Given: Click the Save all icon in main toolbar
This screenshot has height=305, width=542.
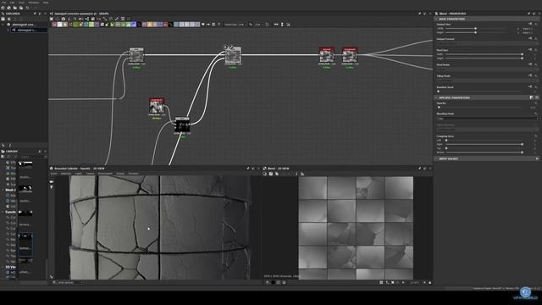Looking at the screenshot, I should [x=21, y=8].
